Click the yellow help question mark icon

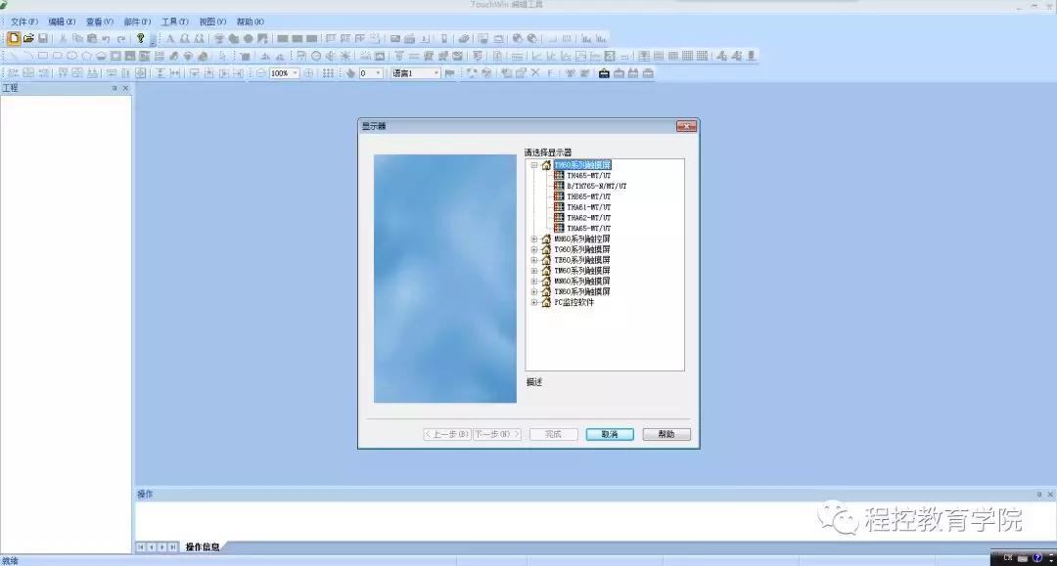point(141,39)
